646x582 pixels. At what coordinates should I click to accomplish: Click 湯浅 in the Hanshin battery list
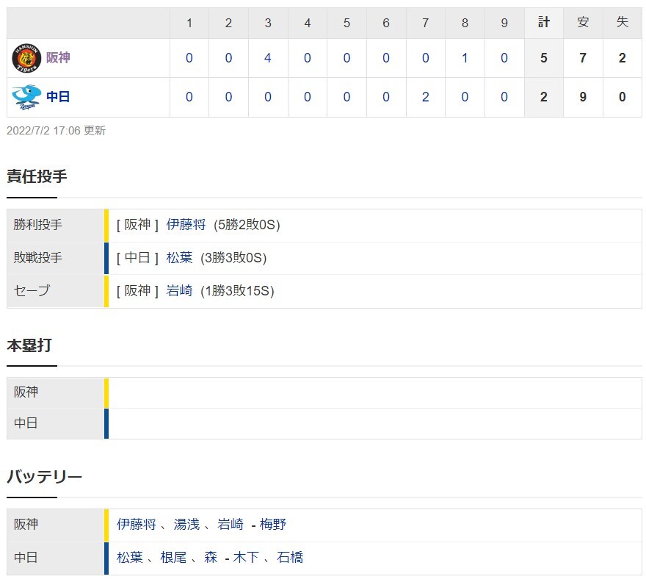186,524
